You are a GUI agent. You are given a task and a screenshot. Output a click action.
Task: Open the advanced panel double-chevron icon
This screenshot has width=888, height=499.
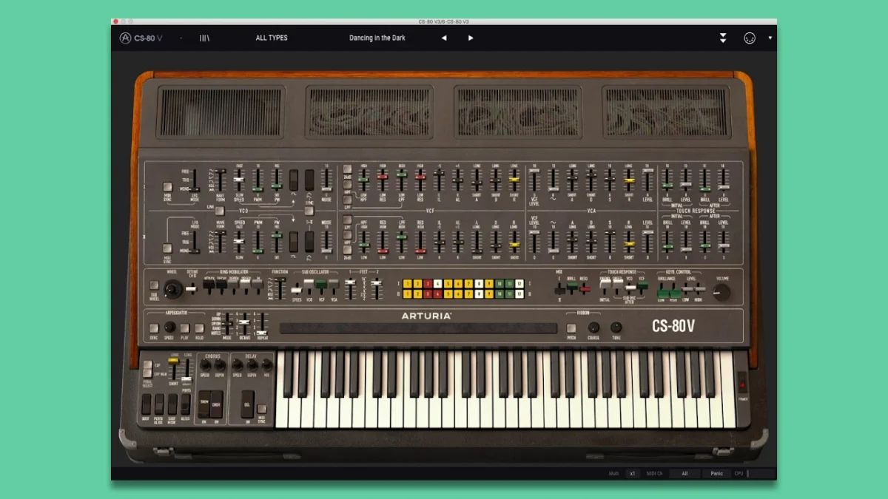(723, 38)
